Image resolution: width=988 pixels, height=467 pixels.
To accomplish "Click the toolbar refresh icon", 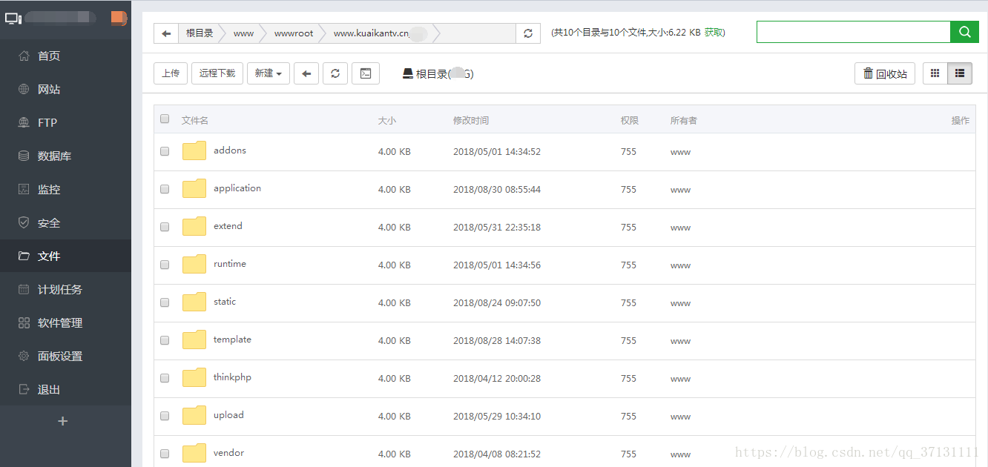I will 335,73.
